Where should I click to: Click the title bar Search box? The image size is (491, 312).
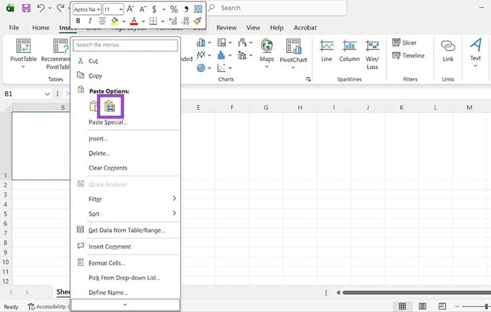(x=277, y=8)
